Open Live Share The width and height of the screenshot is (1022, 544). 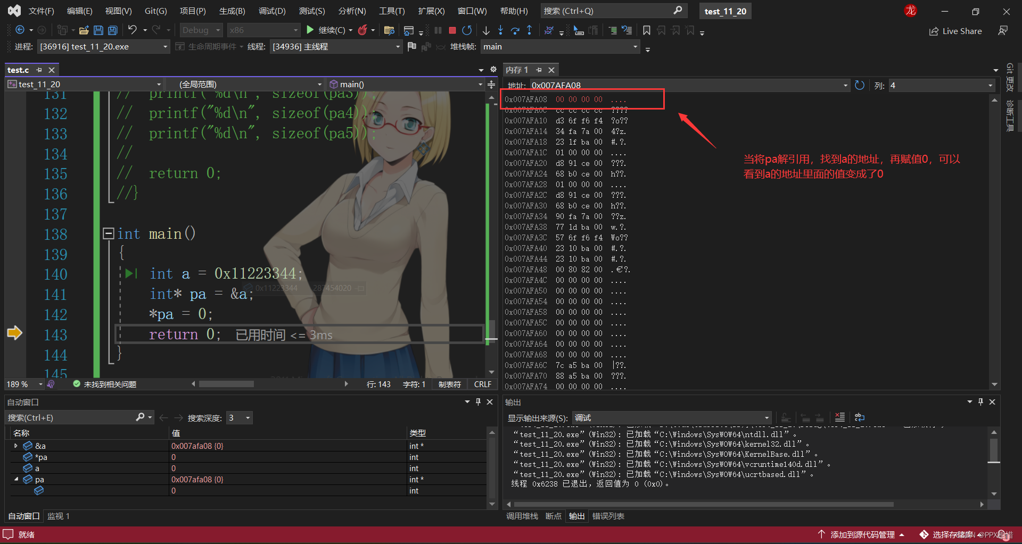coord(955,31)
